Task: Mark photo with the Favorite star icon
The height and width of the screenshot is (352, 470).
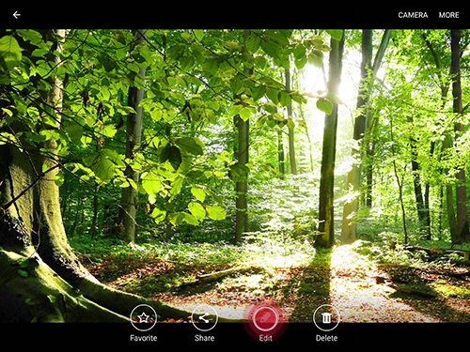Action: (143, 317)
